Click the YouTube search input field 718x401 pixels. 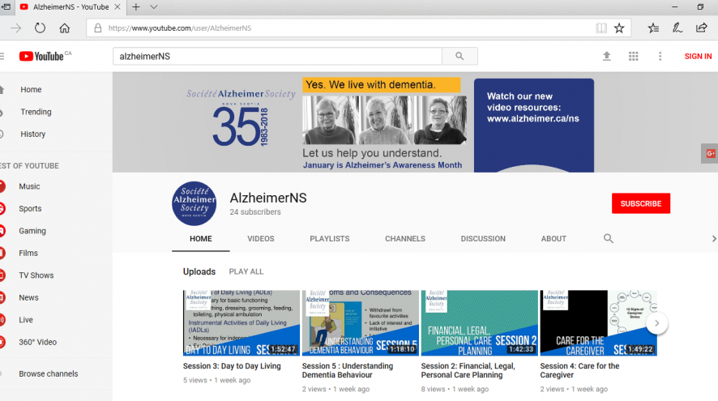[277, 57]
